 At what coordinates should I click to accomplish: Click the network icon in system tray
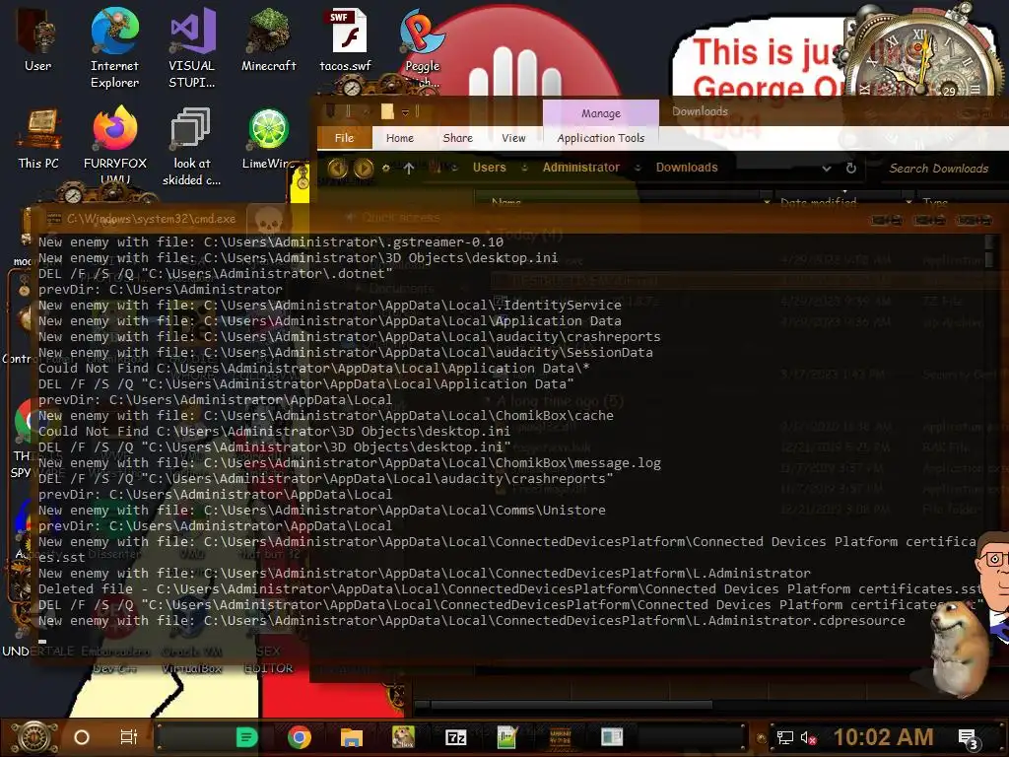coord(785,737)
